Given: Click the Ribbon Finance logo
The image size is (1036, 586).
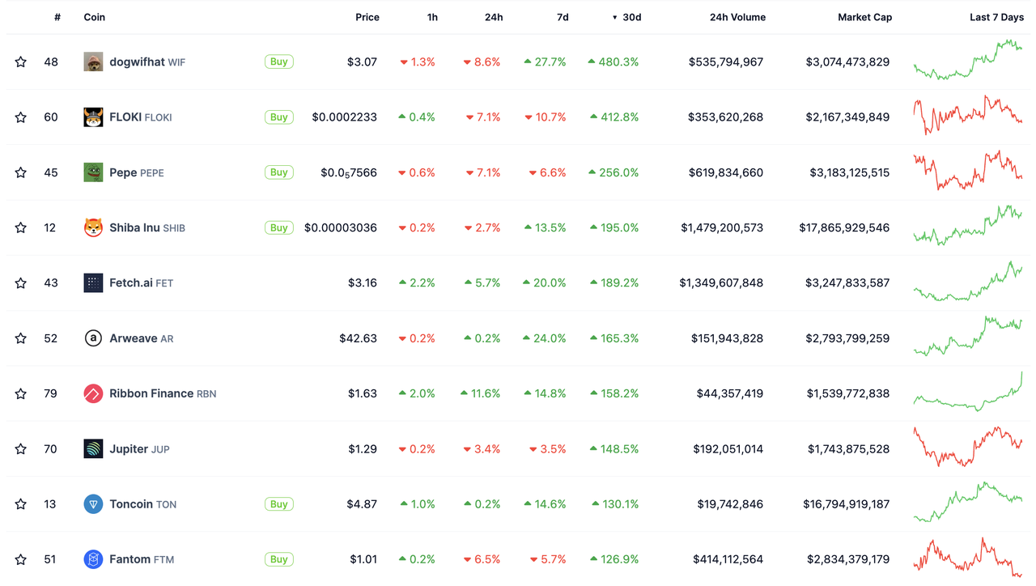Looking at the screenshot, I should click(93, 393).
